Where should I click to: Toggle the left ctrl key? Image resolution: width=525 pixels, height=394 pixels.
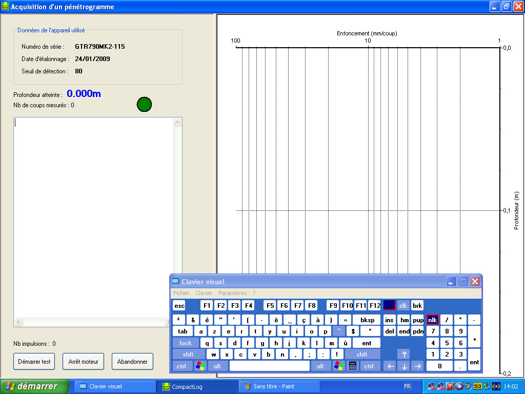click(x=181, y=366)
